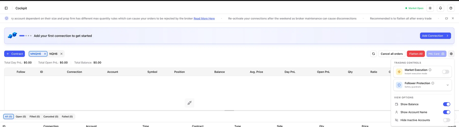This screenshot has height=127, width=459.
Task: Click the eye-off icon beside Hide Inactive Accounts
Action: [x=397, y=120]
